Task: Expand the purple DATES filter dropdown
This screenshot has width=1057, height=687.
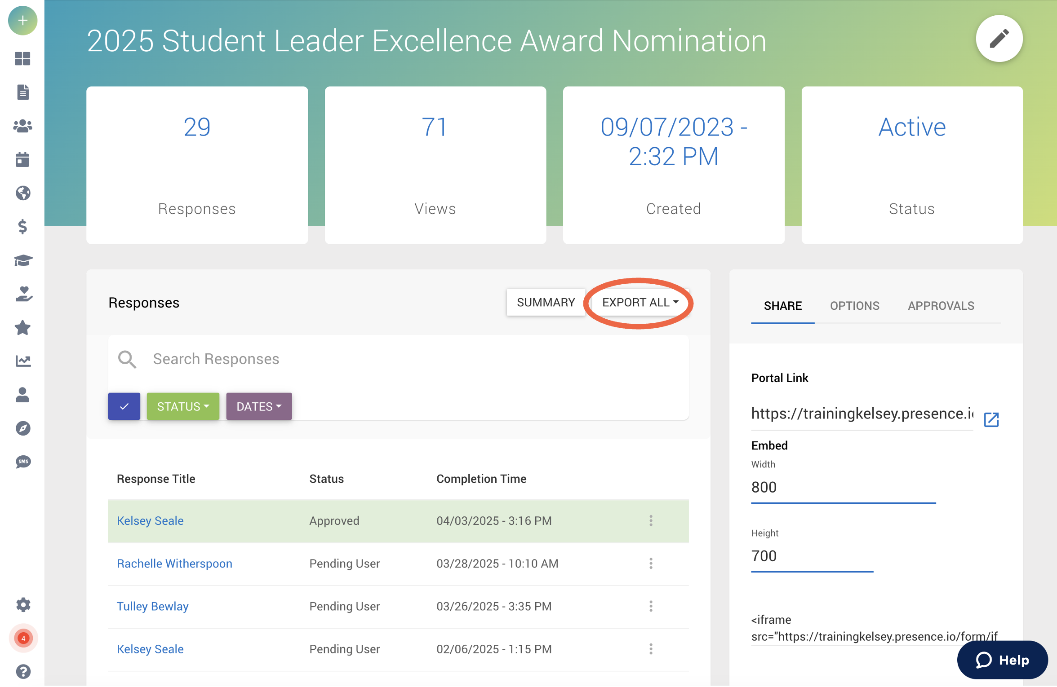Action: click(259, 407)
